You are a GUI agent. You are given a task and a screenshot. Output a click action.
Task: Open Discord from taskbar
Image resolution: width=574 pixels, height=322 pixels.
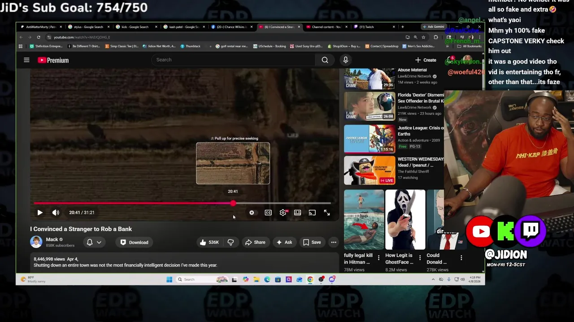(332, 280)
